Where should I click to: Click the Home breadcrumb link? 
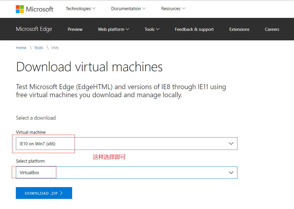click(x=21, y=48)
